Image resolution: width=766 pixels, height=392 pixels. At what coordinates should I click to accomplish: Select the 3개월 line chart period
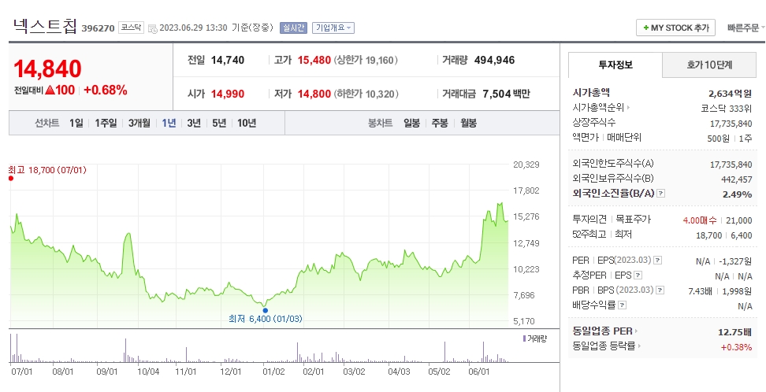(139, 123)
